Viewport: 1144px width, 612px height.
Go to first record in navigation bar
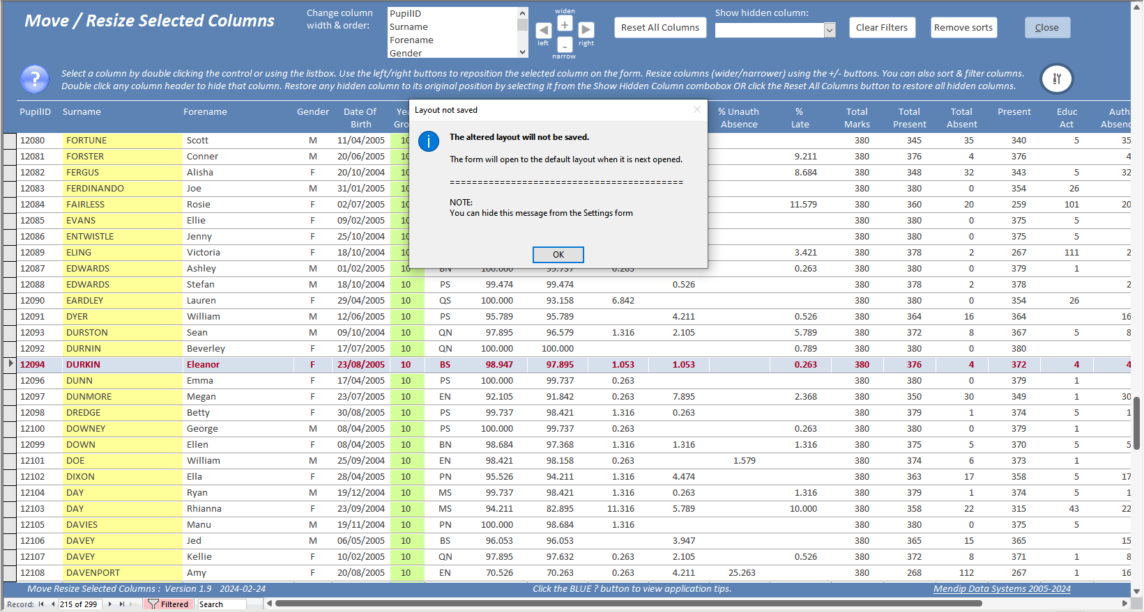pyautogui.click(x=41, y=604)
